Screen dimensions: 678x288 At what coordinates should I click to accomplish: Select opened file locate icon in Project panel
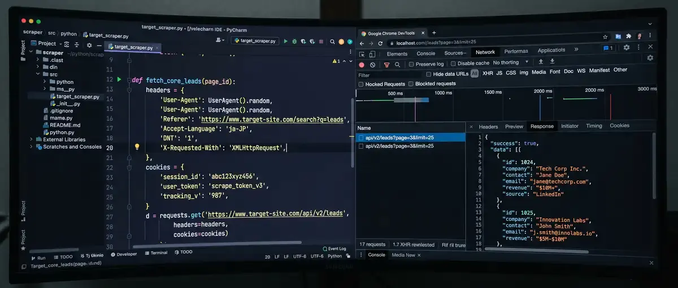67,44
